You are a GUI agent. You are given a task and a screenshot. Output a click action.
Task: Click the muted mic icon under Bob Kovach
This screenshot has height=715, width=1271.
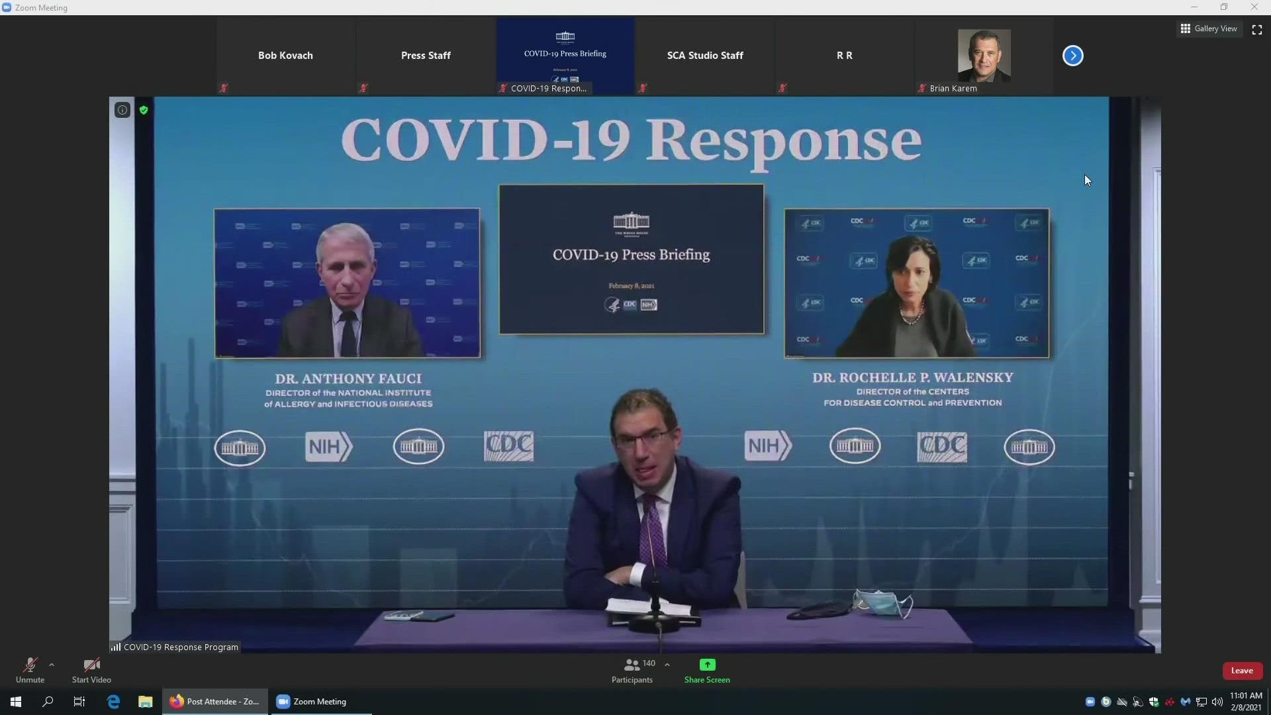coord(224,88)
